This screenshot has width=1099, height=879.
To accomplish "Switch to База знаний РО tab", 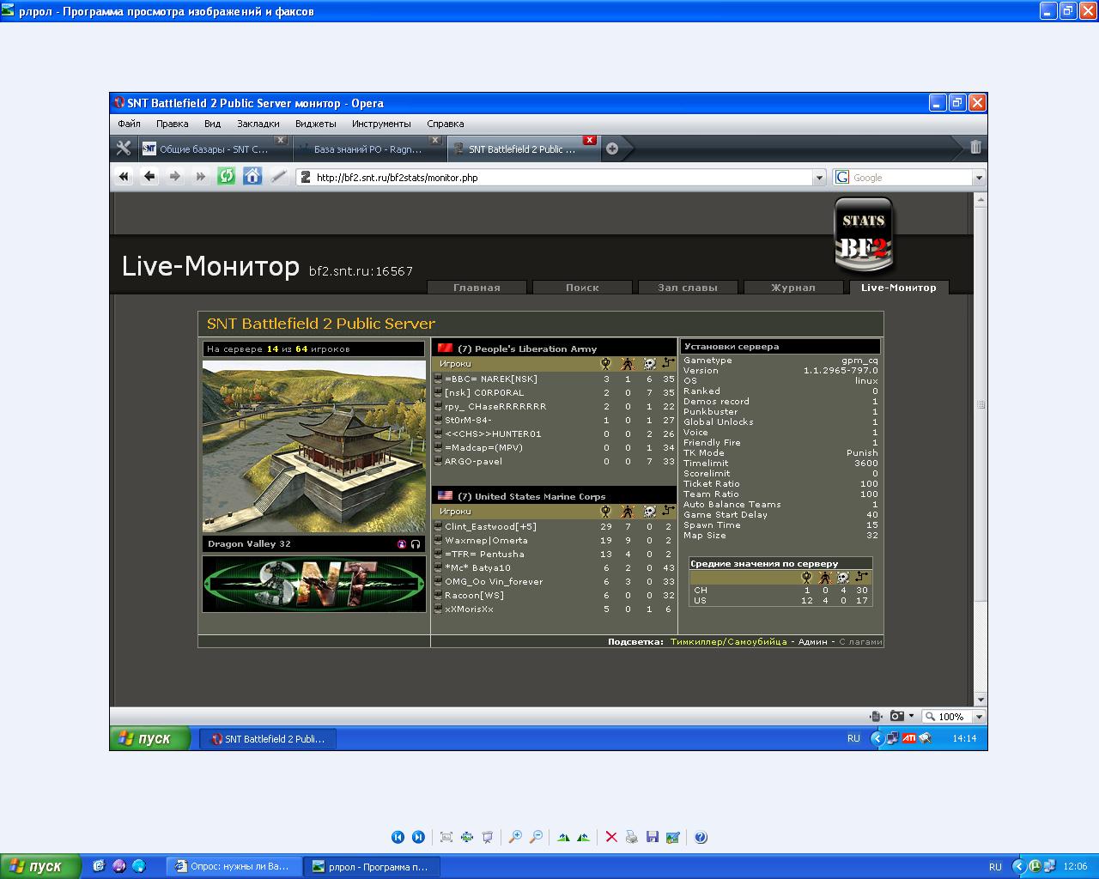I will (367, 149).
